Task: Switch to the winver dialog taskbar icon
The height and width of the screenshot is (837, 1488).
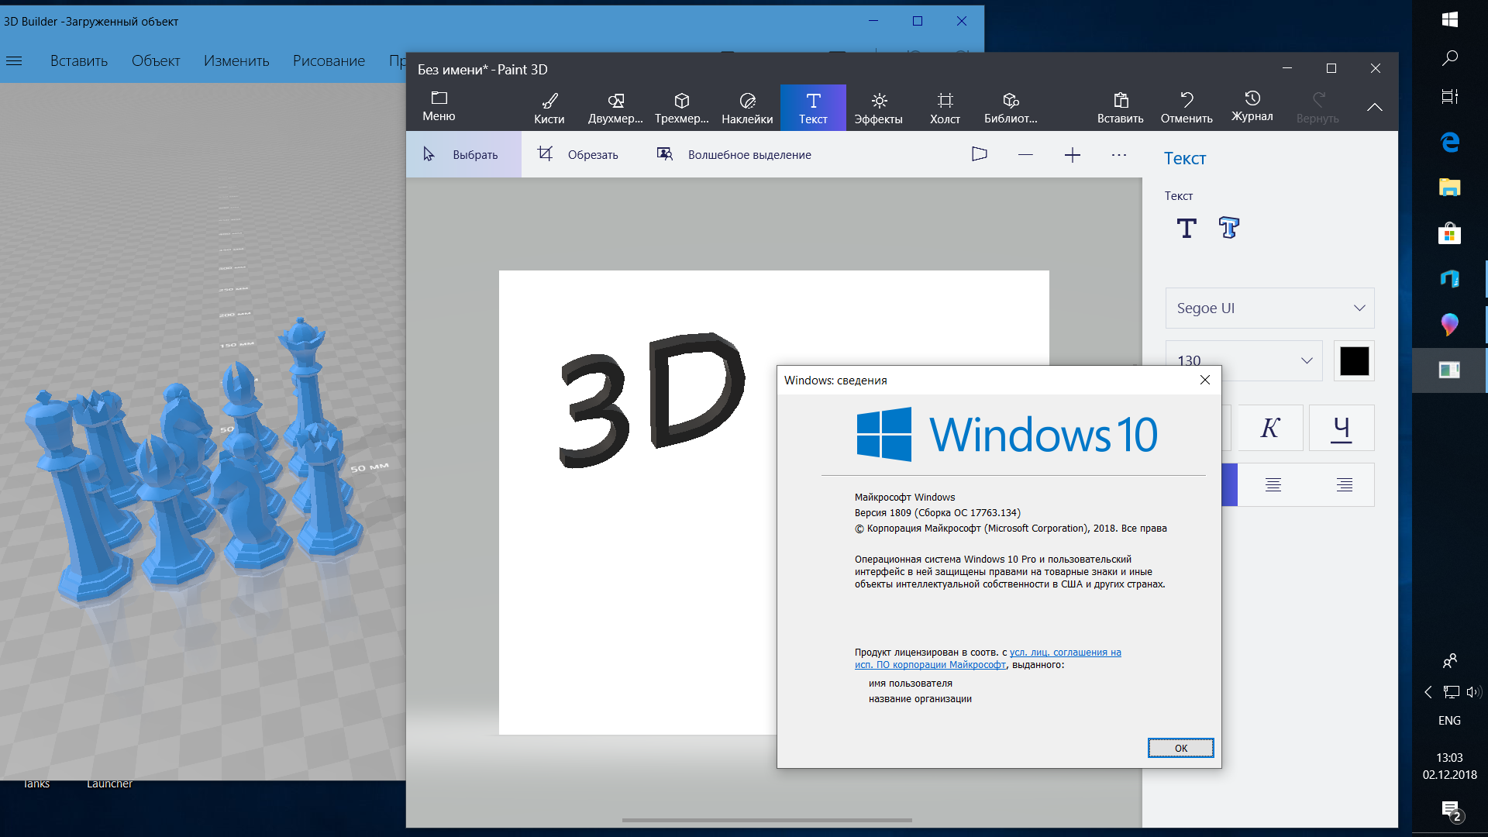Action: tap(1449, 370)
